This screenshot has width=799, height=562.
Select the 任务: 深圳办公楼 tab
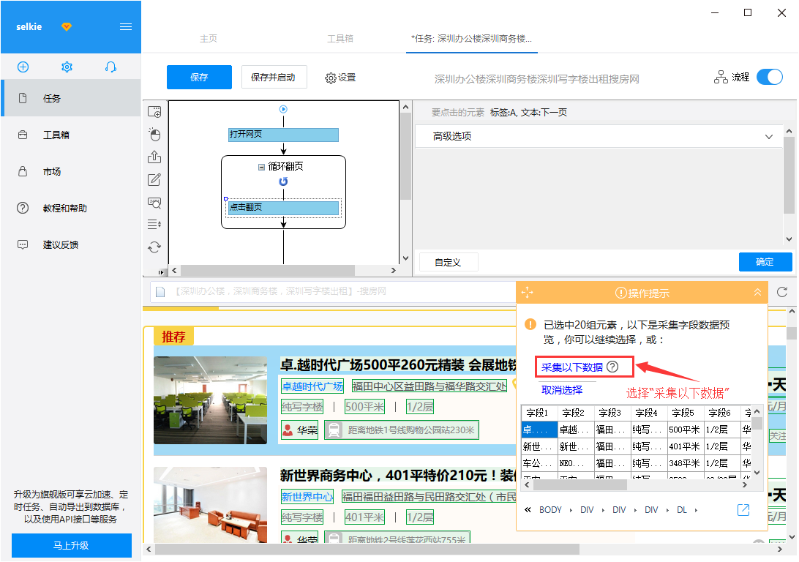point(471,39)
